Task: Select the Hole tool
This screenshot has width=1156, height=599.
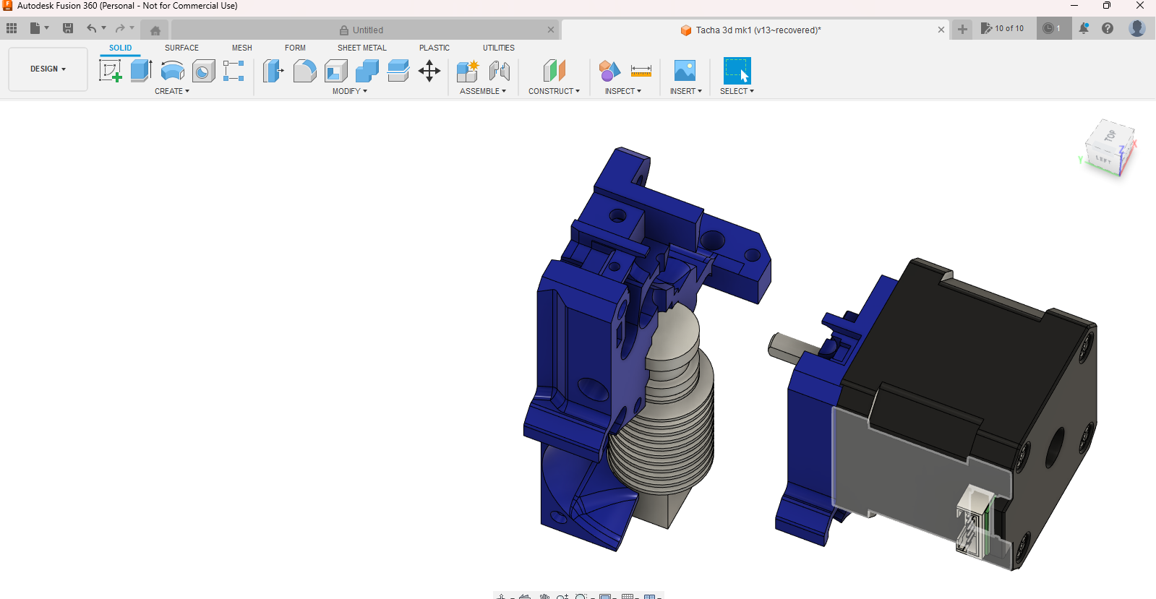Action: pyautogui.click(x=203, y=71)
